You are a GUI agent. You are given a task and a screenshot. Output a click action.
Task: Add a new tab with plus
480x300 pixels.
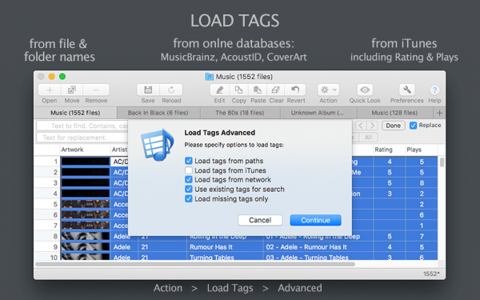tap(439, 113)
